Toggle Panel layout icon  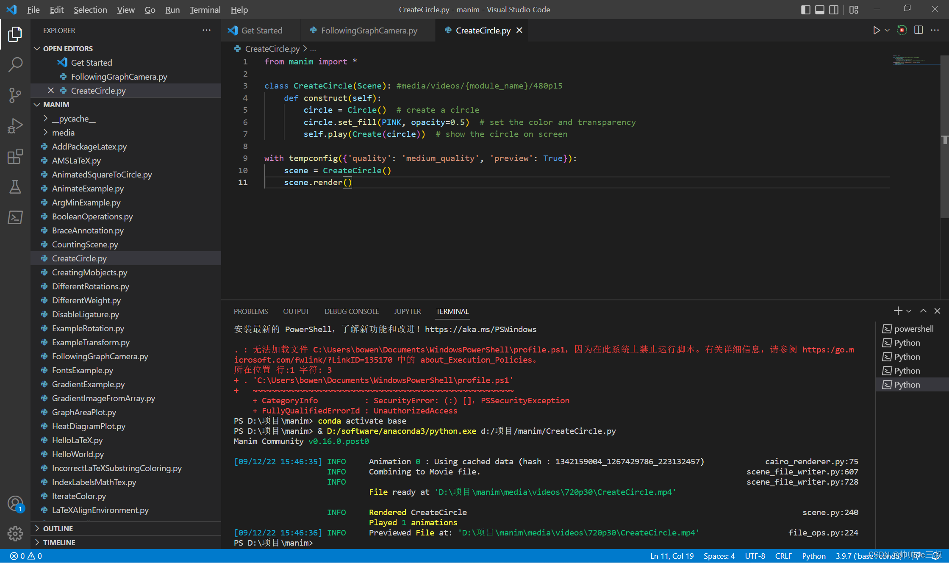(x=819, y=10)
